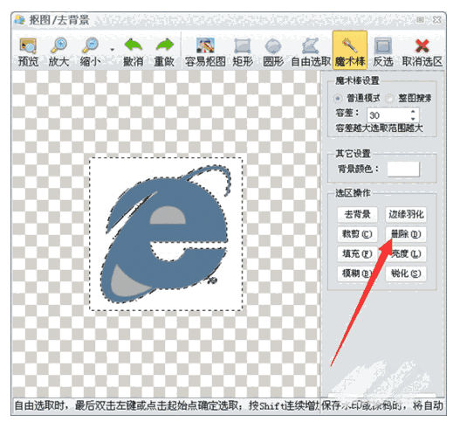The image size is (460, 422).
Task: Click the 容差 value field
Action: coord(388,115)
